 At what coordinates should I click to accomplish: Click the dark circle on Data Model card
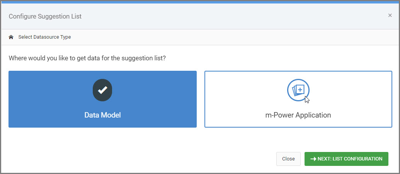(95, 86)
